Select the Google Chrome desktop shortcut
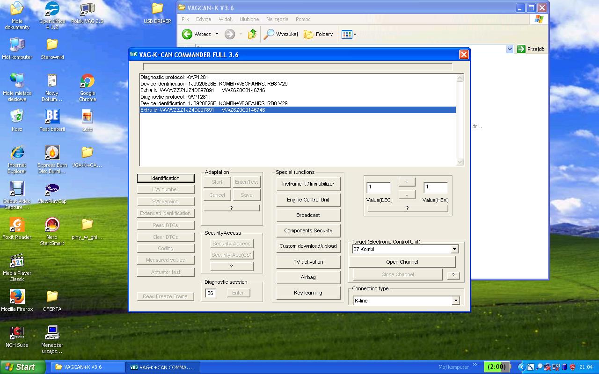Viewport: 599px width, 374px height. pos(87,87)
